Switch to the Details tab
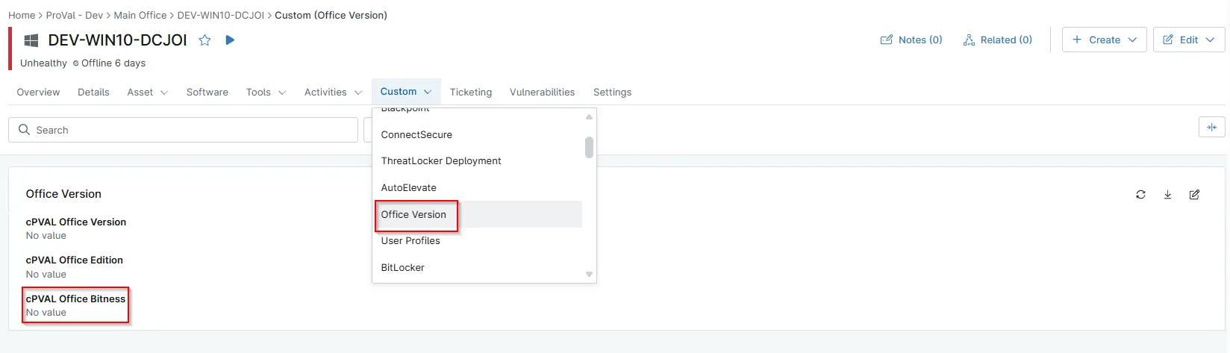1230x353 pixels. [93, 93]
